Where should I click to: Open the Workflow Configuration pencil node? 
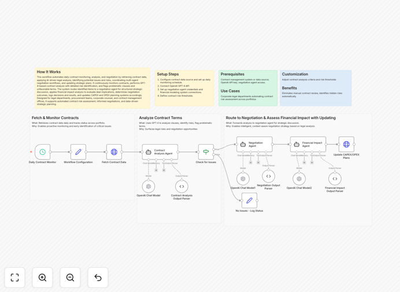pyautogui.click(x=78, y=152)
